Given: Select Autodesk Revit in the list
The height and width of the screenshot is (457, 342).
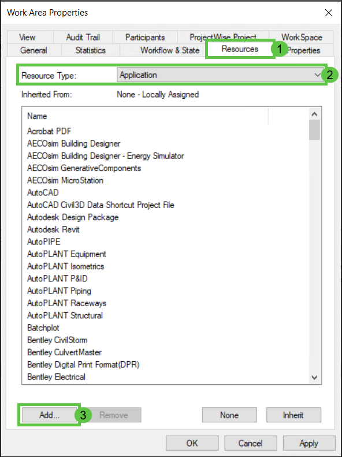Looking at the screenshot, I should (53, 229).
